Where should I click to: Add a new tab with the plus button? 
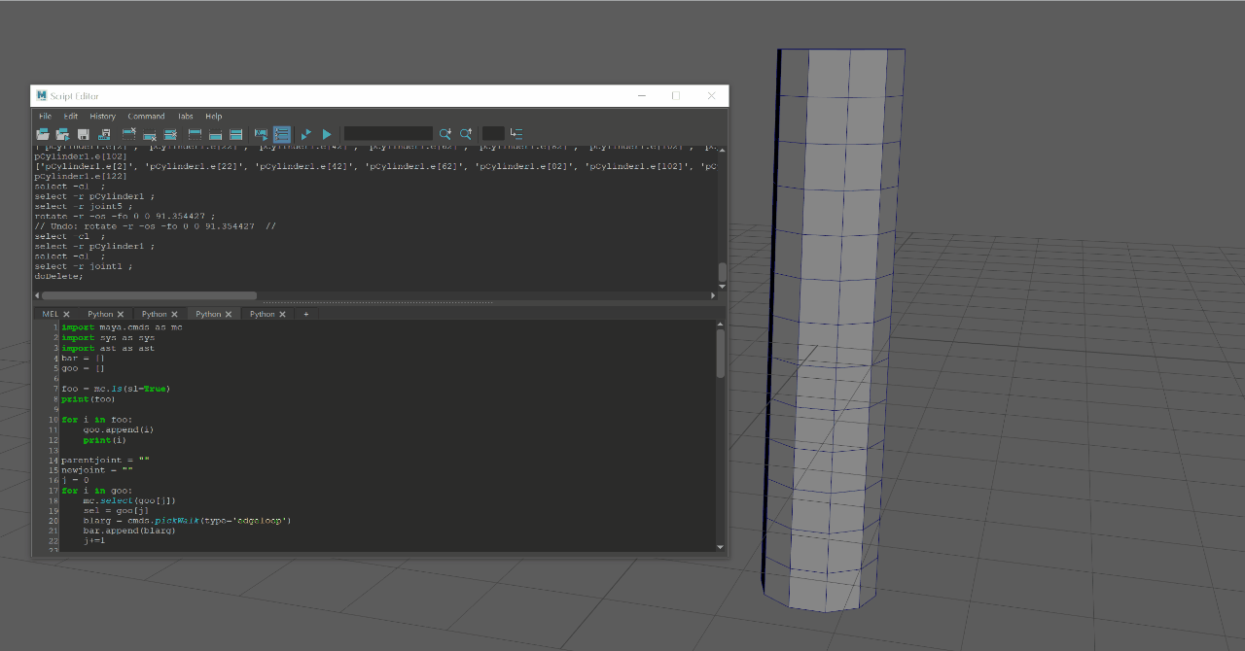[x=306, y=315]
